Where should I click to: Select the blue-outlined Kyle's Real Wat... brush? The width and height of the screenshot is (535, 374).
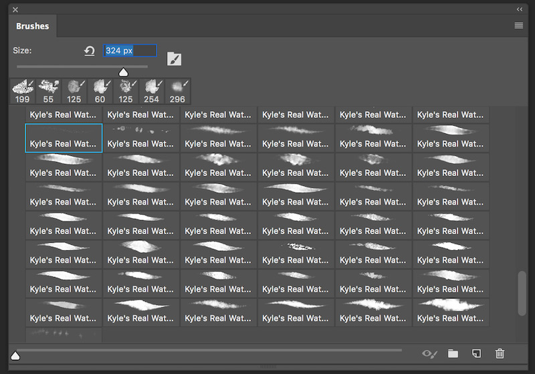click(x=64, y=138)
